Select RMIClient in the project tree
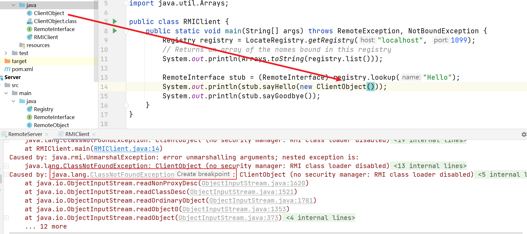 tap(46, 37)
